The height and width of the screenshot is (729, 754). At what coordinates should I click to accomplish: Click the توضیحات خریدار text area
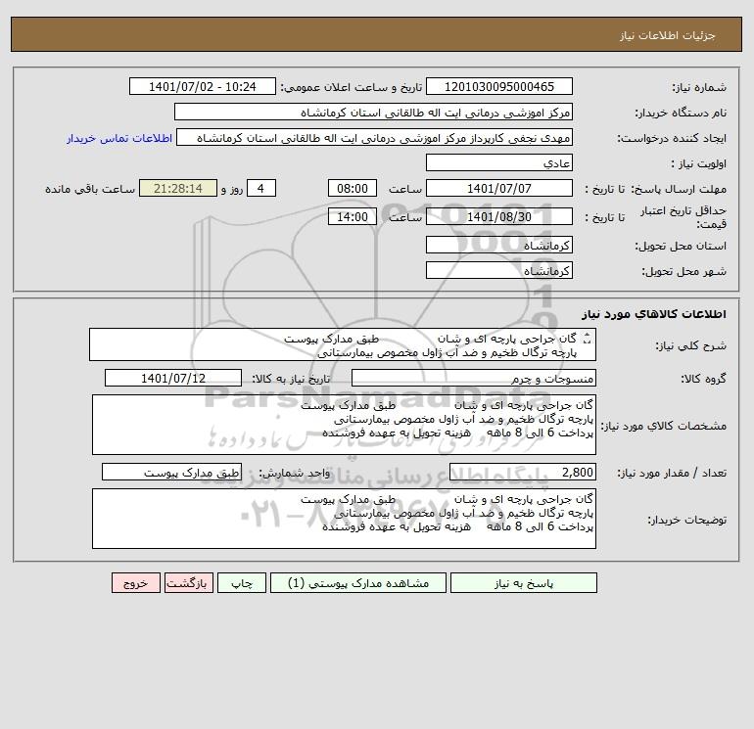[344, 519]
